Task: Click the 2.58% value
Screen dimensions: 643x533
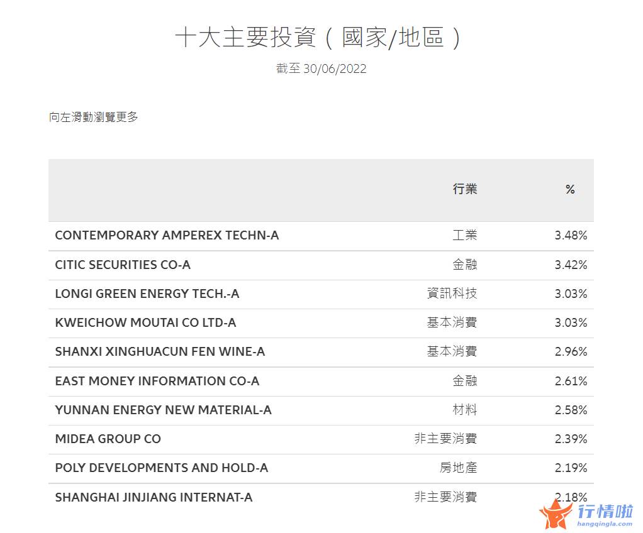Action: coord(571,410)
